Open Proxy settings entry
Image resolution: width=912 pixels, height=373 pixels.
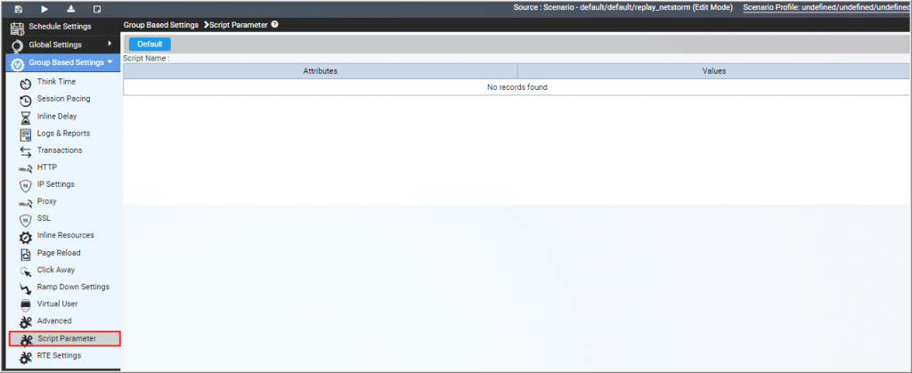(x=46, y=201)
